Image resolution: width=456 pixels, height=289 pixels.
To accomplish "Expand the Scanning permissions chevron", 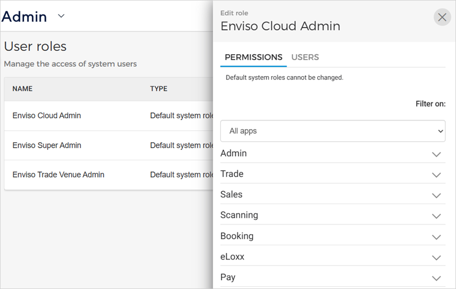I will pos(436,216).
